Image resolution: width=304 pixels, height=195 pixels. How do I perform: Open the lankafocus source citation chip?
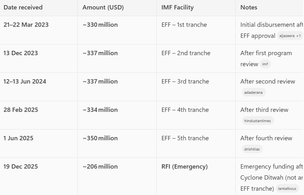point(287,189)
